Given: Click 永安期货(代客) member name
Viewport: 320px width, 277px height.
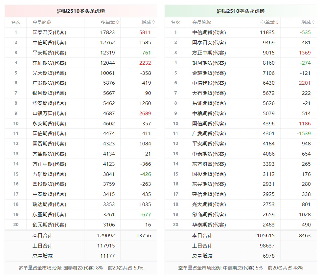Looking at the screenshot, I should click(x=49, y=124).
